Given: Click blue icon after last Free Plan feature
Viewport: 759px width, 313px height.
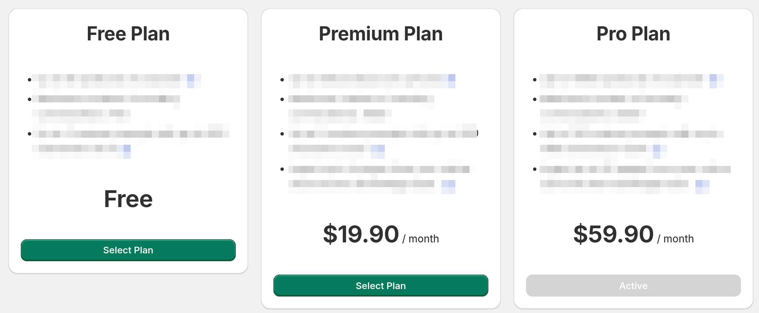Looking at the screenshot, I should (x=127, y=151).
